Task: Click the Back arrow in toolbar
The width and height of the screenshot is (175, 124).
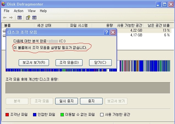Action: (x=5, y=18)
